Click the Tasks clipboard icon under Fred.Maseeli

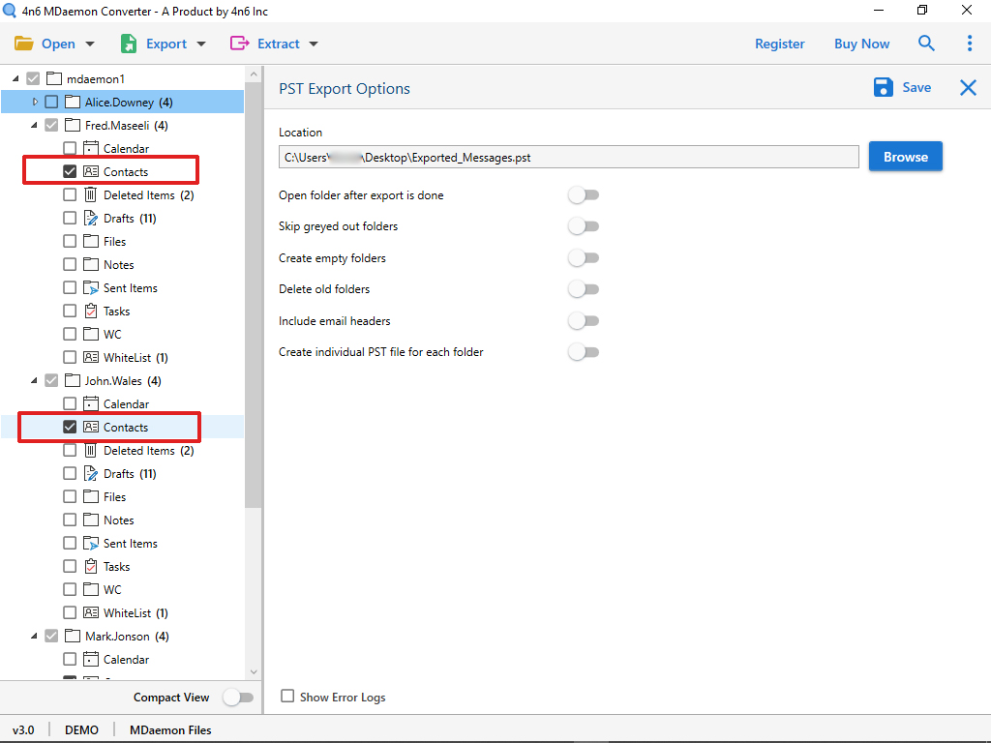pyautogui.click(x=91, y=311)
